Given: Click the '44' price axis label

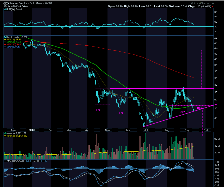Looking at the screenshot, I should [x=216, y=49].
